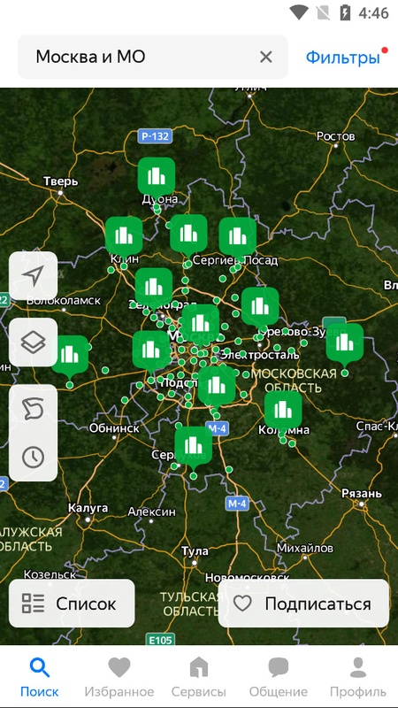Open the Профиль tab
Viewport: 398px width, 708px height.
[358, 676]
